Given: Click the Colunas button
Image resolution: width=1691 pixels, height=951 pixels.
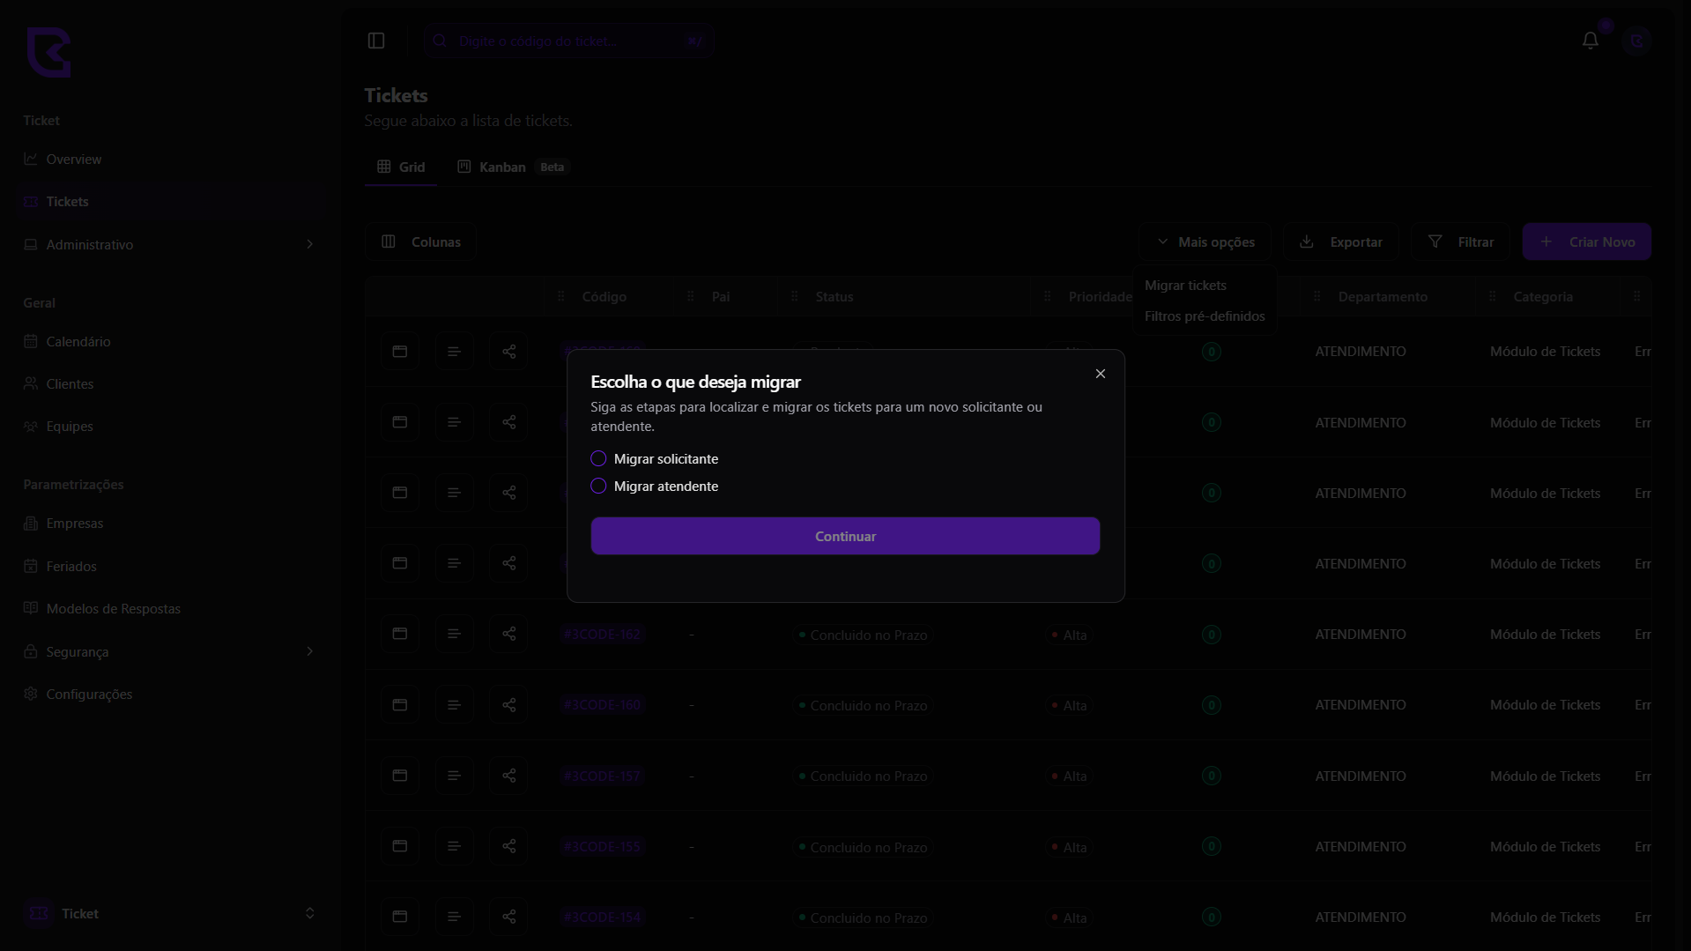Looking at the screenshot, I should tap(420, 241).
